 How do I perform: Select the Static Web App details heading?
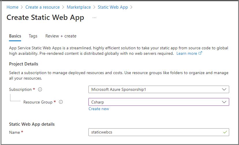click(32, 124)
